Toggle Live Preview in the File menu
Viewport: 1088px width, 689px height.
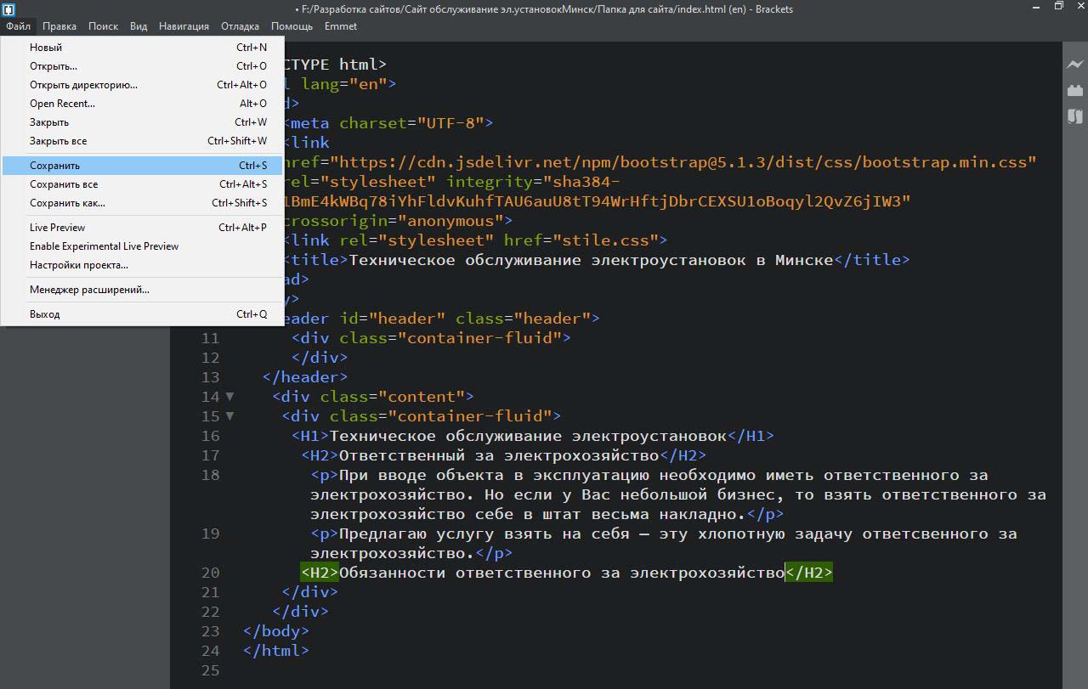coord(57,228)
